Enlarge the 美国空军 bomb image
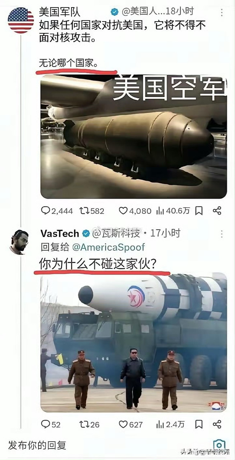 tap(134, 137)
